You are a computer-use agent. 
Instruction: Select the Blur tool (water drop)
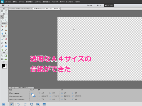coord(2,33)
